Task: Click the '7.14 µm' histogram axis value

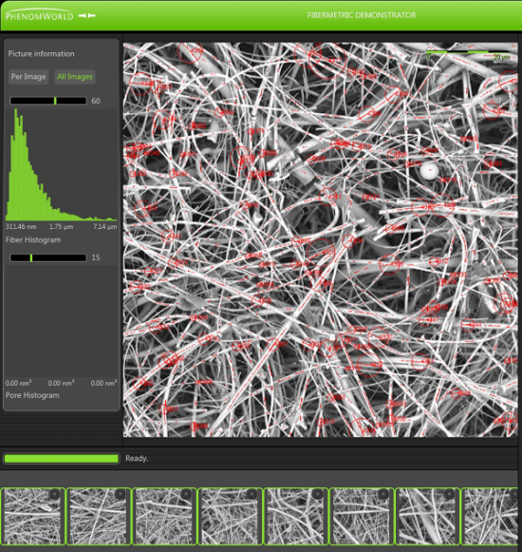Action: pos(105,227)
